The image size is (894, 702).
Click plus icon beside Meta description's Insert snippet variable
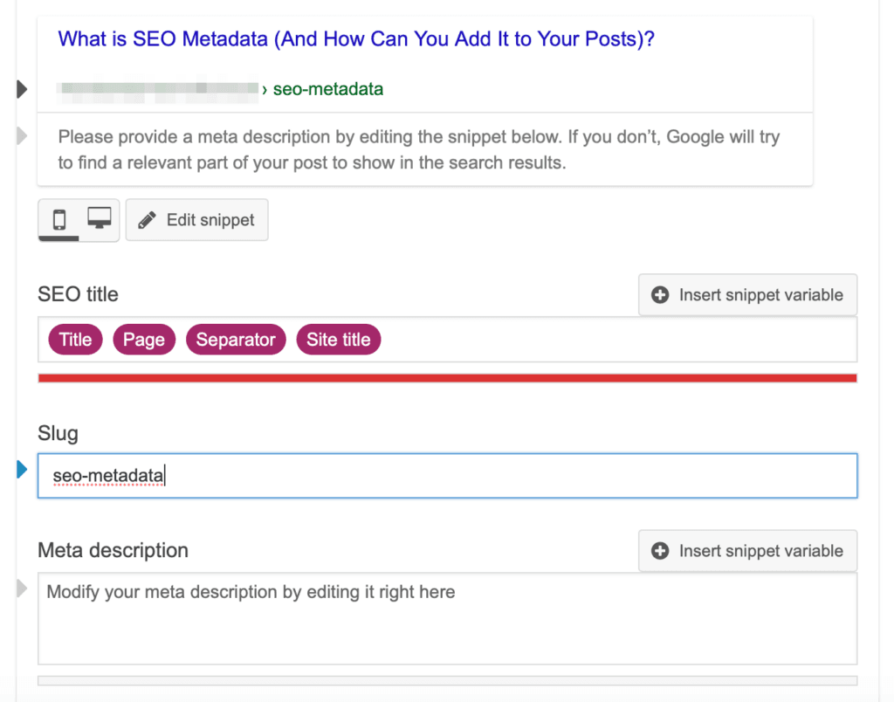[x=661, y=551]
